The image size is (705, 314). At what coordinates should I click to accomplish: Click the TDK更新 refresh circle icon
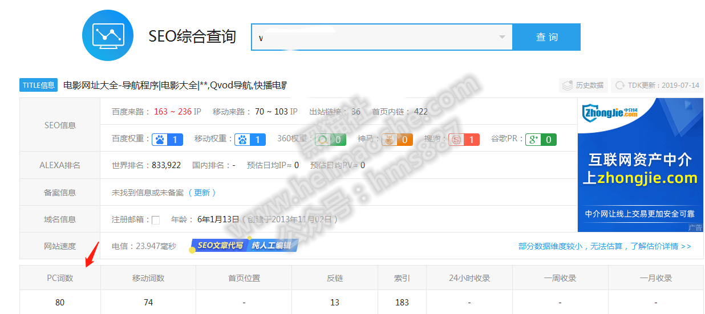(620, 85)
